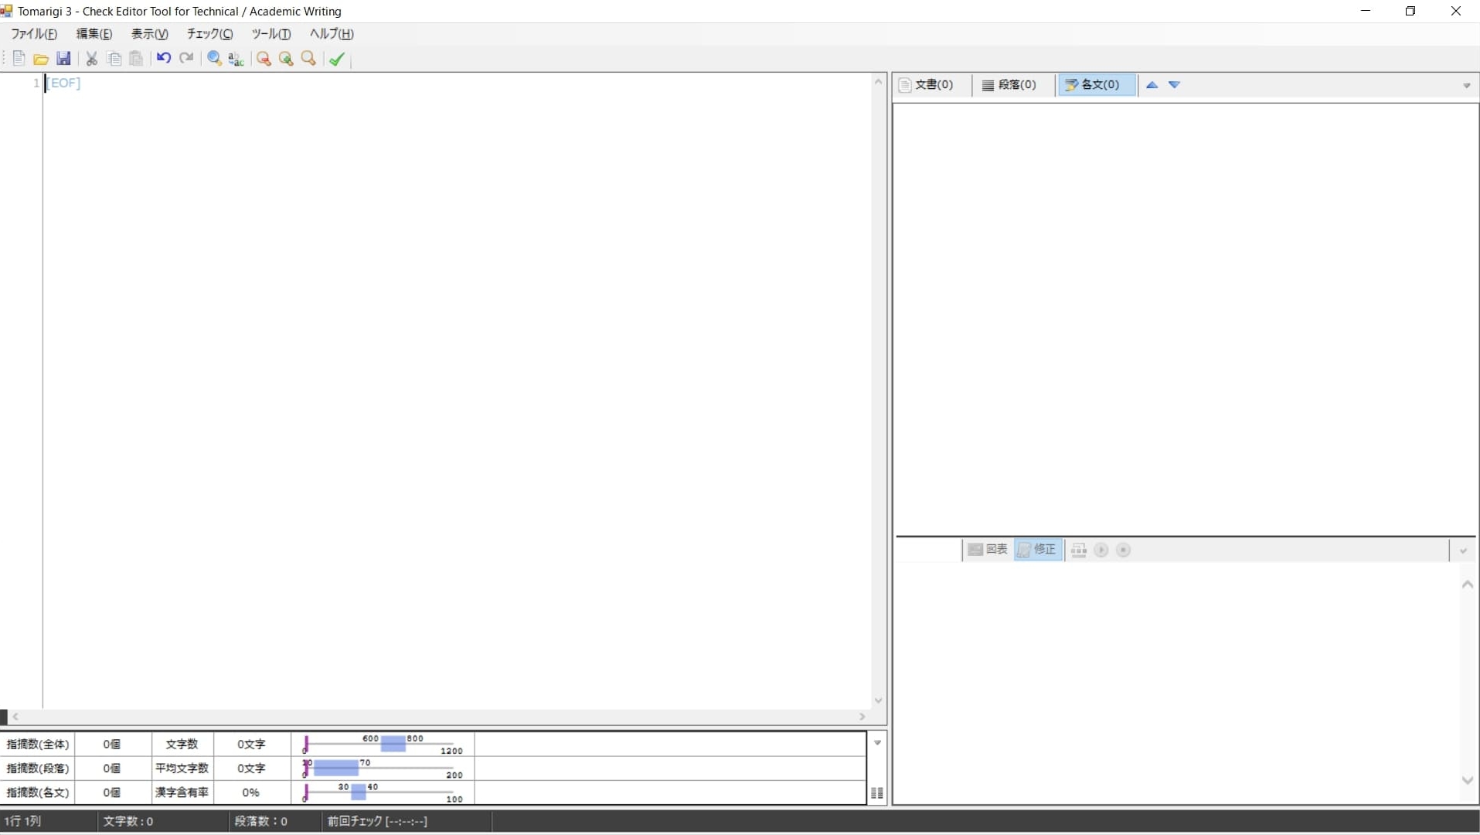Click the 指摘数(段落) cell
The image size is (1480, 835).
coord(38,769)
